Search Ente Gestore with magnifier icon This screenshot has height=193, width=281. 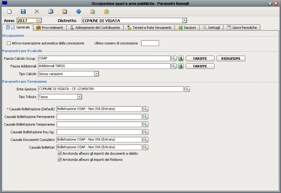[187, 89]
